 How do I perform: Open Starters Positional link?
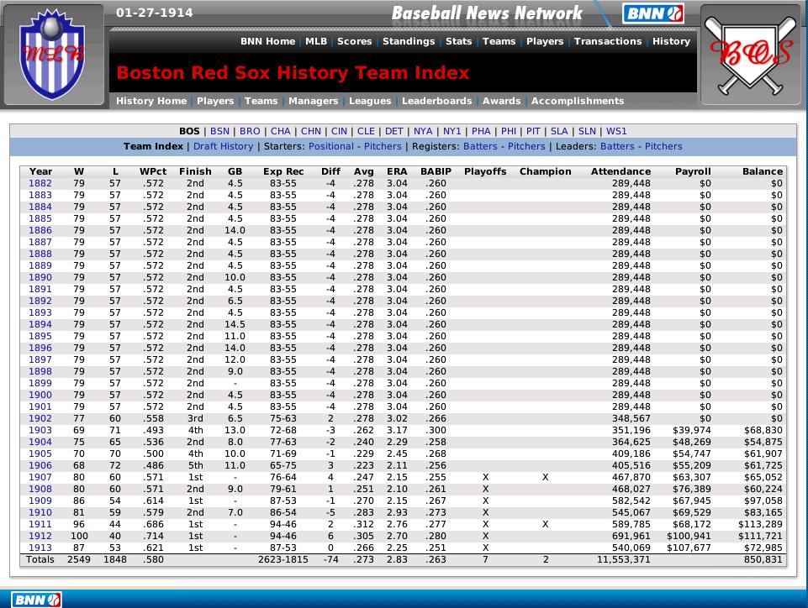tap(330, 146)
